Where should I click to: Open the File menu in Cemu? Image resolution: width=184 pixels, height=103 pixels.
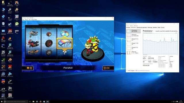pos(23,20)
